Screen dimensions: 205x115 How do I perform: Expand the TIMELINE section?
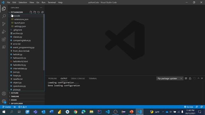(x=26, y=96)
